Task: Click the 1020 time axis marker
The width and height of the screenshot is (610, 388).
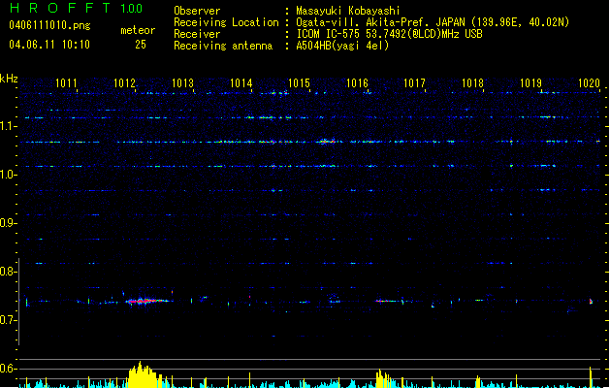Action: 589,82
